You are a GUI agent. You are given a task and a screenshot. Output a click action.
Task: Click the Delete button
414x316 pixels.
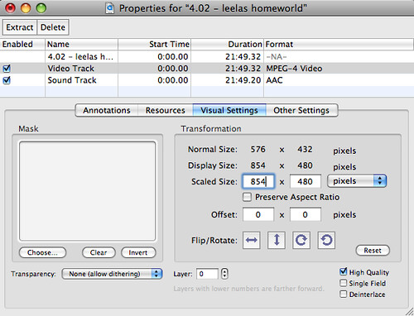coord(53,27)
